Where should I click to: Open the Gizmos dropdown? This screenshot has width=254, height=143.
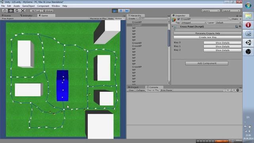coord(119,19)
